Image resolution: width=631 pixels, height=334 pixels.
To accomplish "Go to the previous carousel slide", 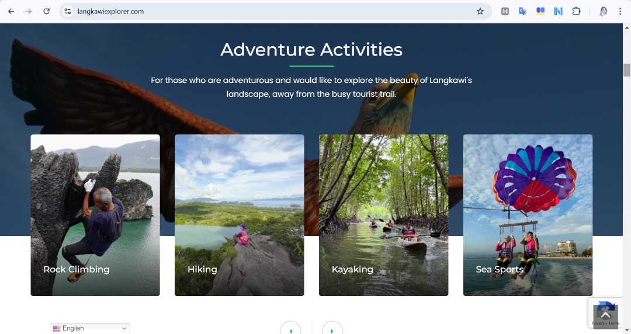I will (x=290, y=330).
